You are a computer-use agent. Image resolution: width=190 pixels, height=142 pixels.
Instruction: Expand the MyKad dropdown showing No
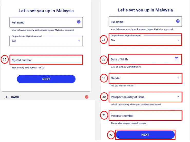[x=178, y=40]
